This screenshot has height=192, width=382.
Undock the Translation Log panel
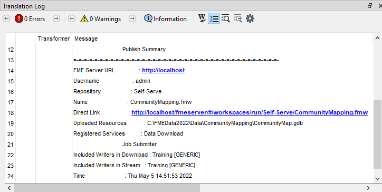[370, 6]
